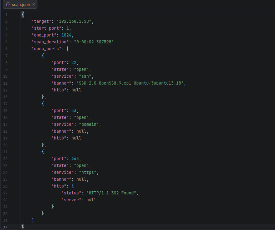Click the "domain" service value
The width and height of the screenshot is (275, 230).
(89, 124)
